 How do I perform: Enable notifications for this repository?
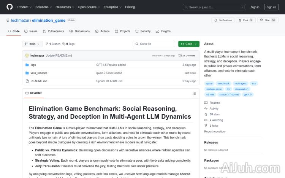point(222,20)
